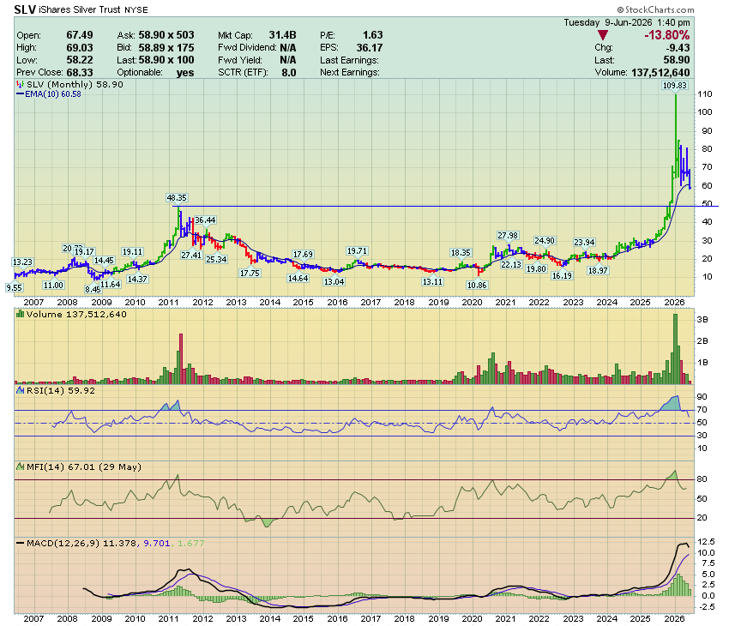The image size is (729, 626).
Task: Click the 14.37 price label
Action: click(x=137, y=280)
